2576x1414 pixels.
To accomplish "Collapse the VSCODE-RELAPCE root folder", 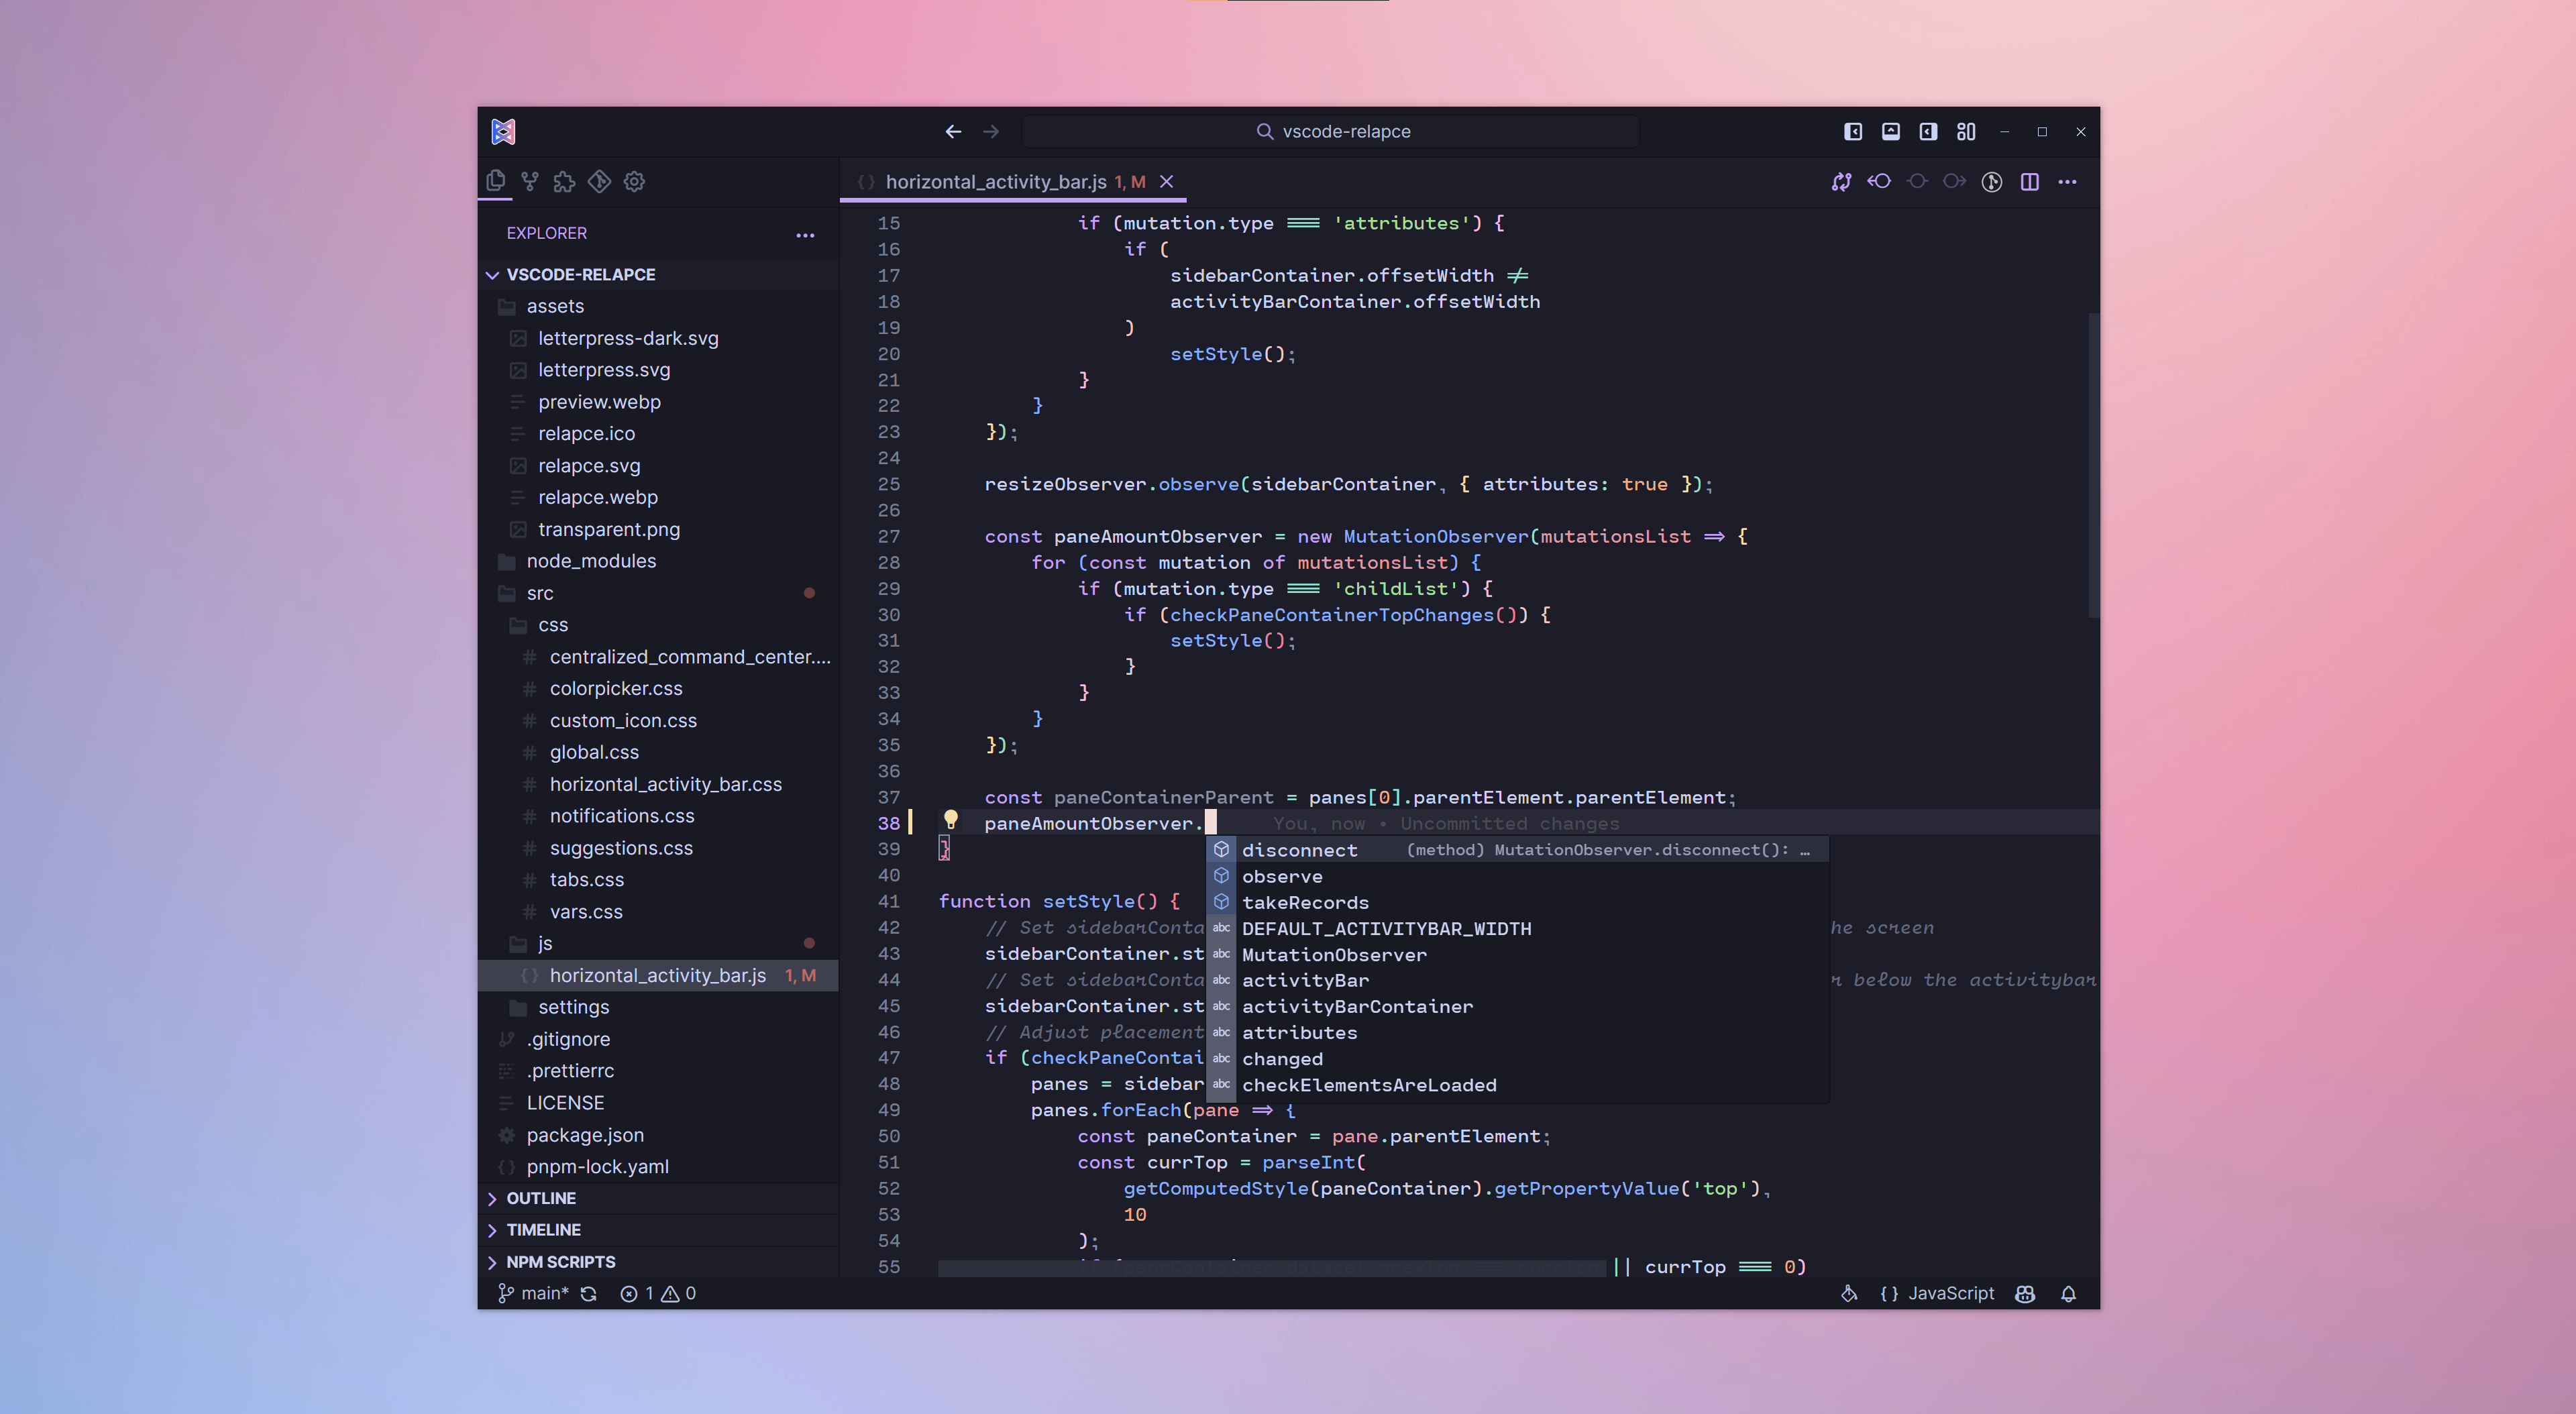I will tap(580, 274).
